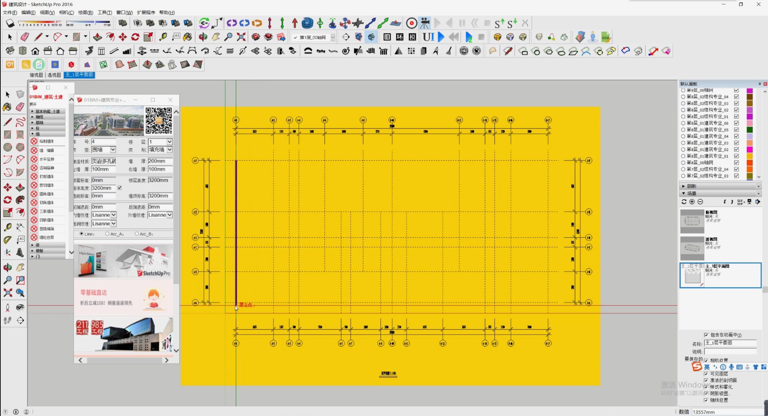768x416 pixels.
Task: Click the dark green swatch of 第8层_01建筑专业_05
Action: pyautogui.click(x=750, y=130)
